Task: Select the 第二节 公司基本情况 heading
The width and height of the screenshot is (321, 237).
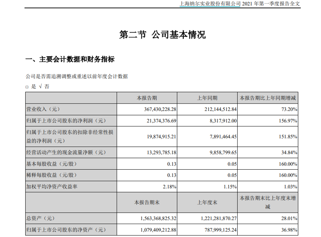Action: tap(162, 35)
